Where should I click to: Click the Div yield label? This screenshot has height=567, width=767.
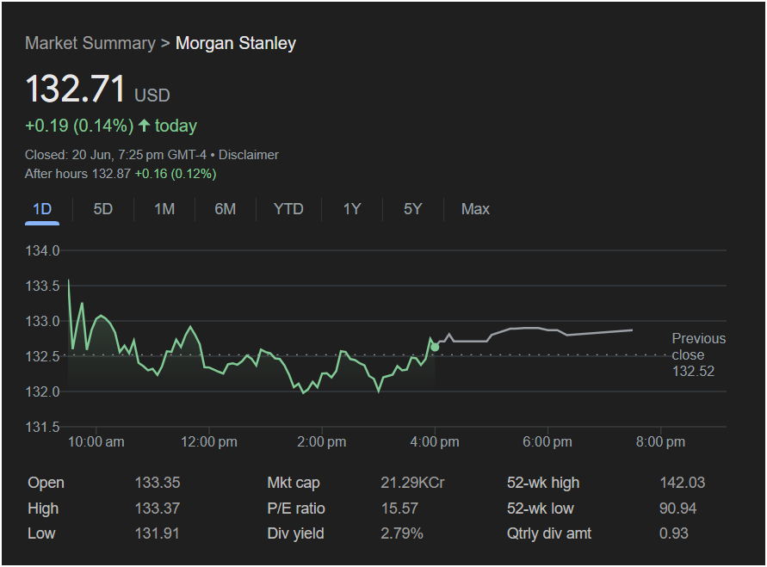tap(295, 533)
